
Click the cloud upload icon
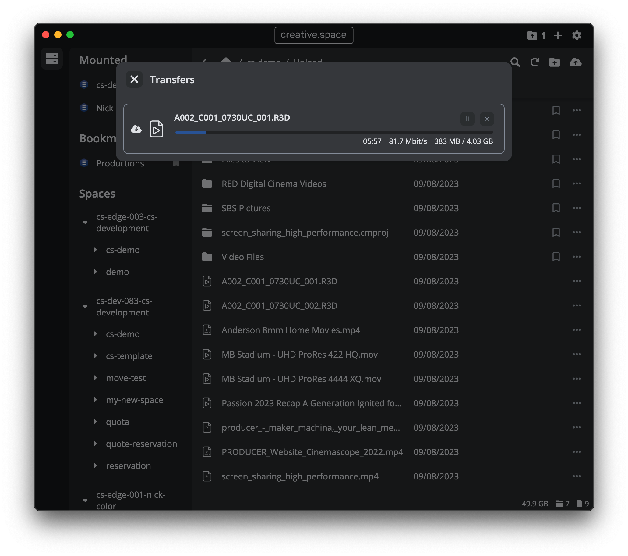click(x=575, y=62)
